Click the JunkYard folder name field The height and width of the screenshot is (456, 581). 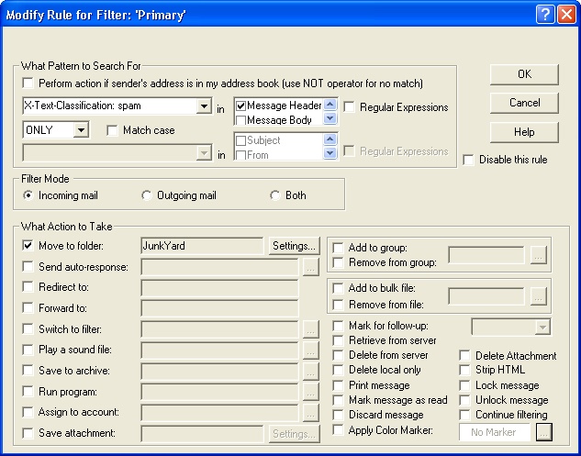click(202, 246)
